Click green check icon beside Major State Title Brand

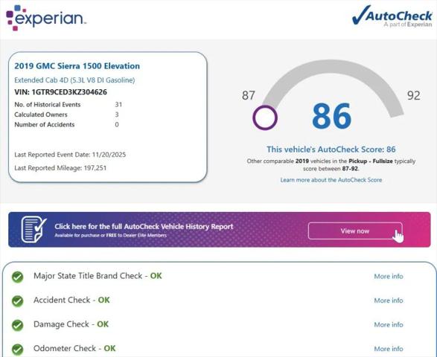coord(18,277)
